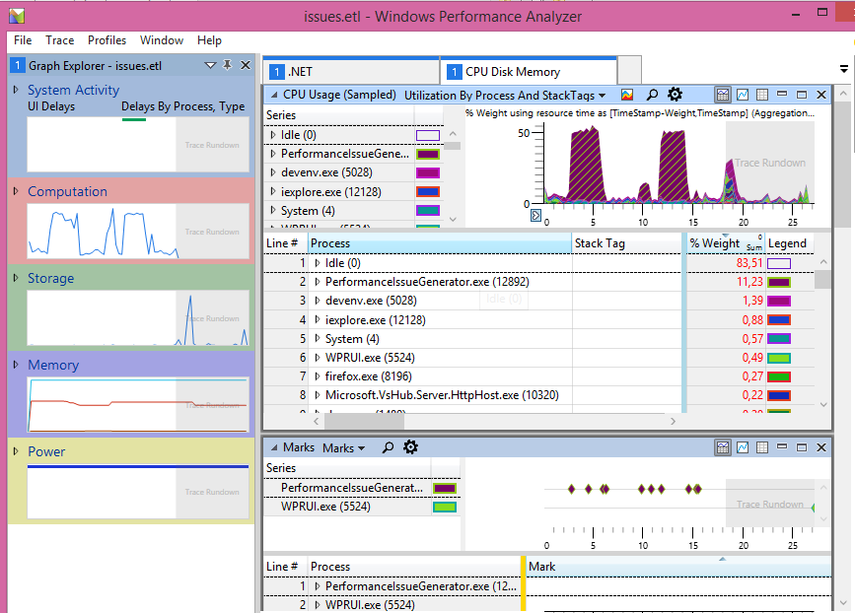Switch to the CPU Disk Memory tab
This screenshot has width=855, height=613.
[x=529, y=71]
